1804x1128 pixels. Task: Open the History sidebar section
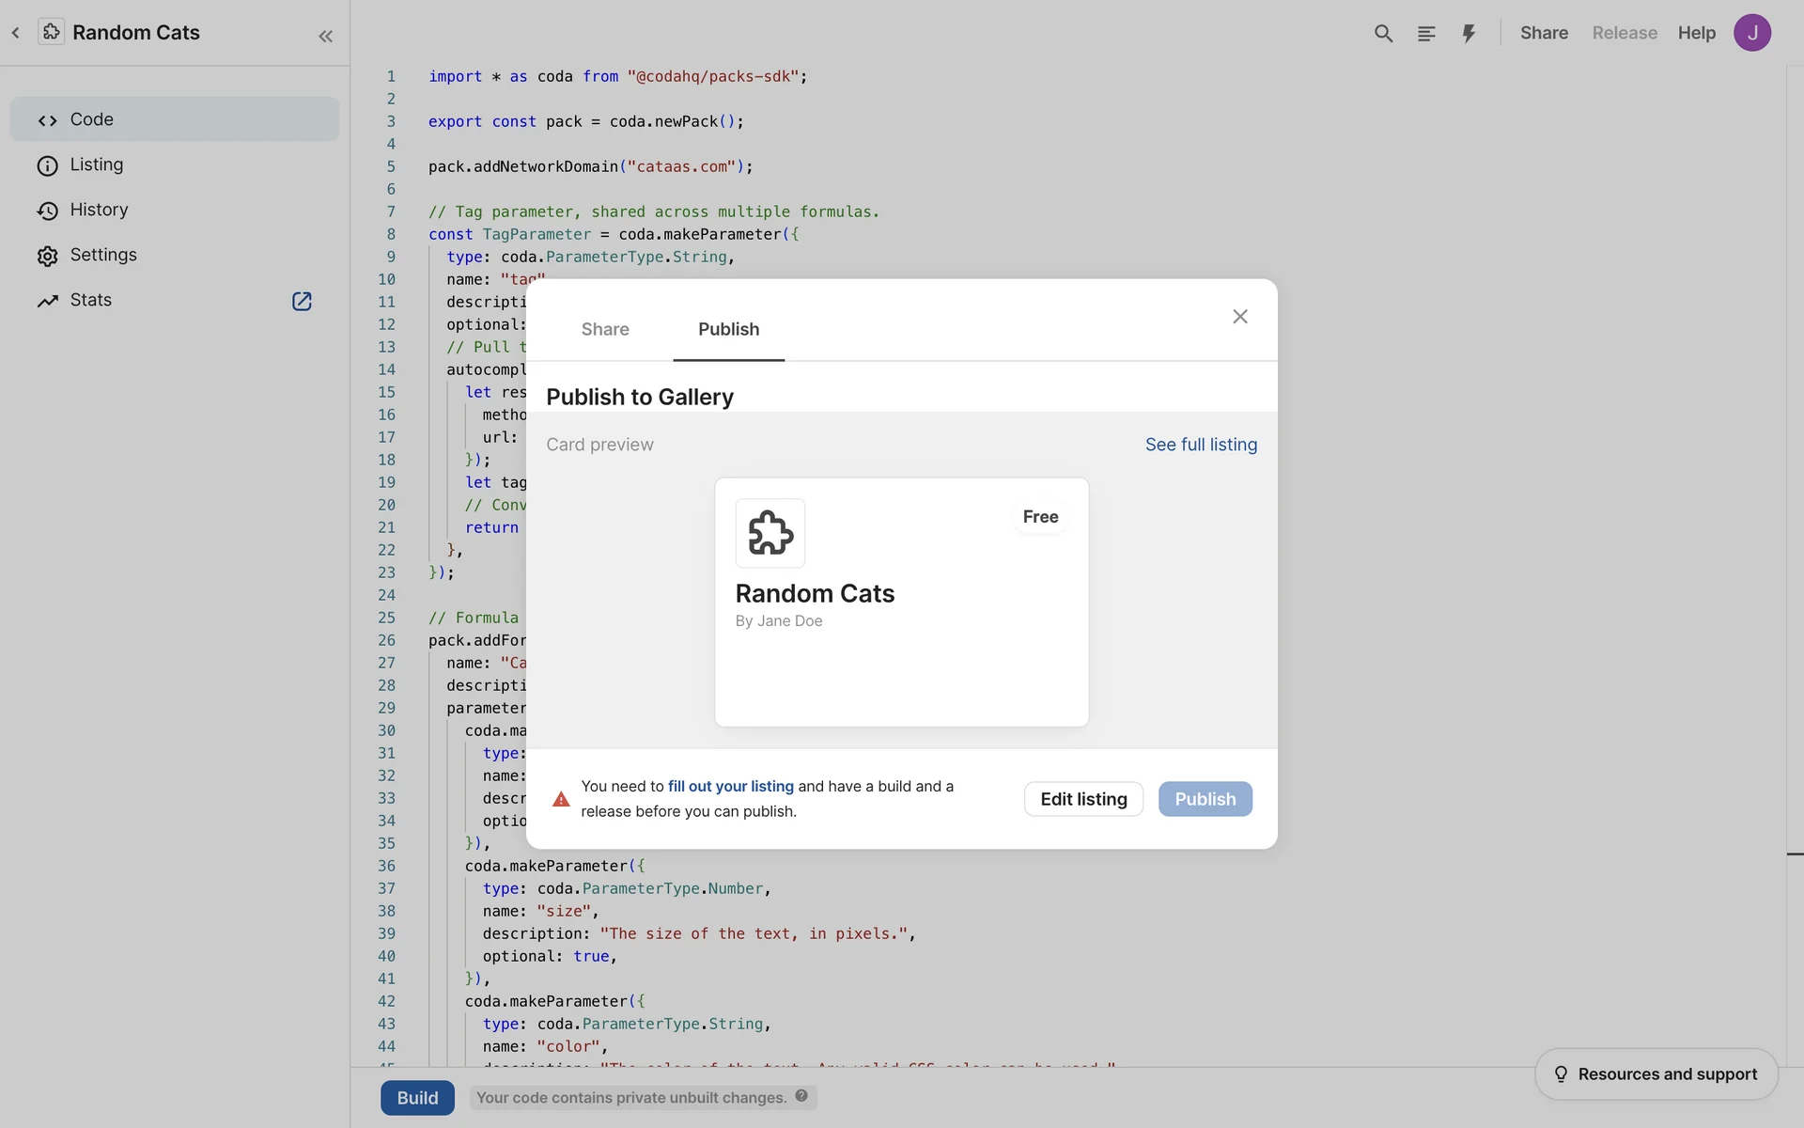pos(99,210)
